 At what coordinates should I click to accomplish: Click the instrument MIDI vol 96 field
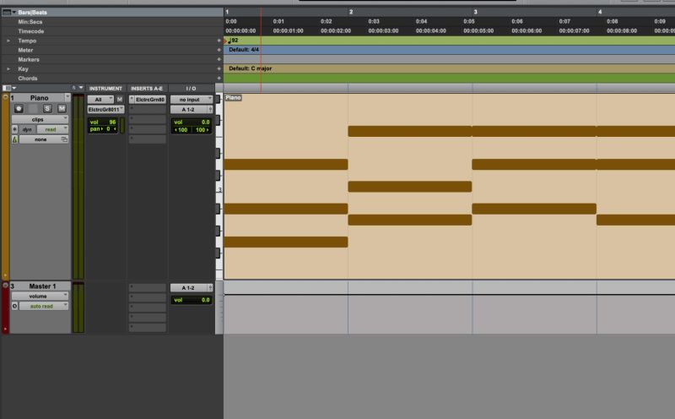pos(103,122)
